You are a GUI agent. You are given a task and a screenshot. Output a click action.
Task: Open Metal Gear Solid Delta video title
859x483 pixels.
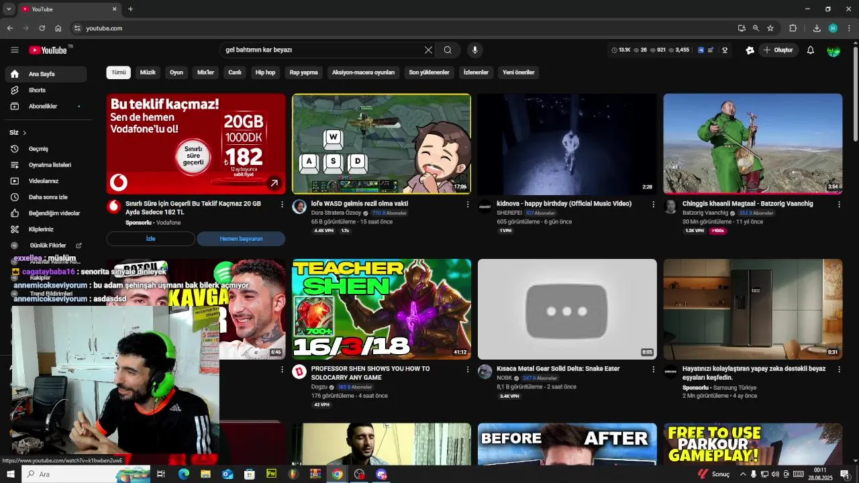click(558, 369)
